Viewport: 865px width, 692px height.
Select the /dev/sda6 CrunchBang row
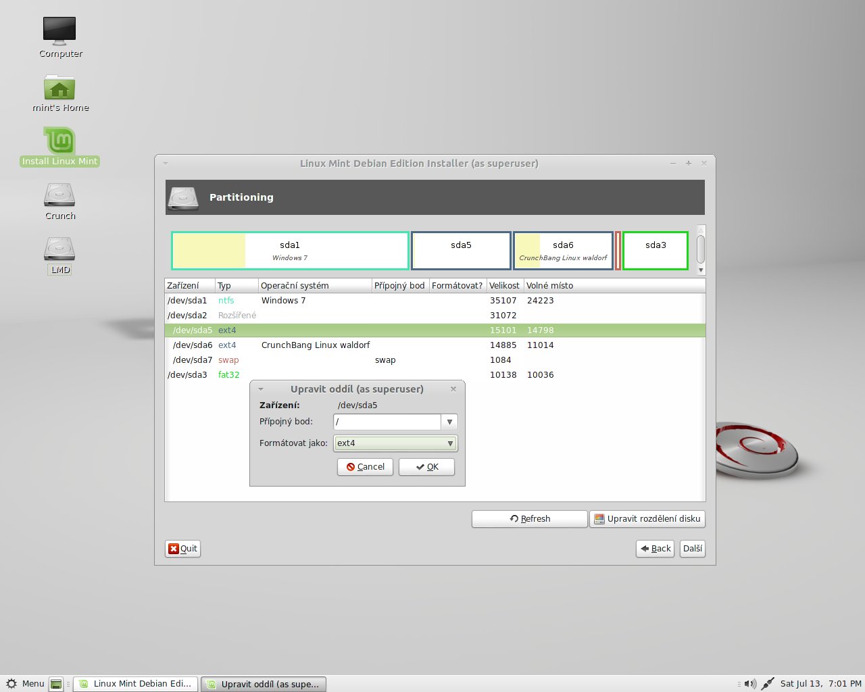click(316, 345)
